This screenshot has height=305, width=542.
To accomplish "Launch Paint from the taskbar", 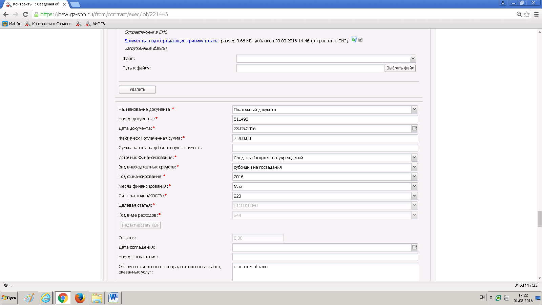I will tap(29, 298).
